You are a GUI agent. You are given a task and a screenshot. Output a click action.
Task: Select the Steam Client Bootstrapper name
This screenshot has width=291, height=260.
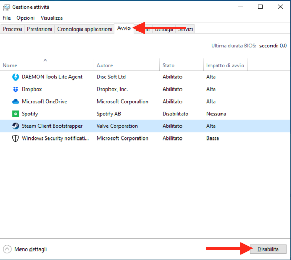click(x=52, y=126)
